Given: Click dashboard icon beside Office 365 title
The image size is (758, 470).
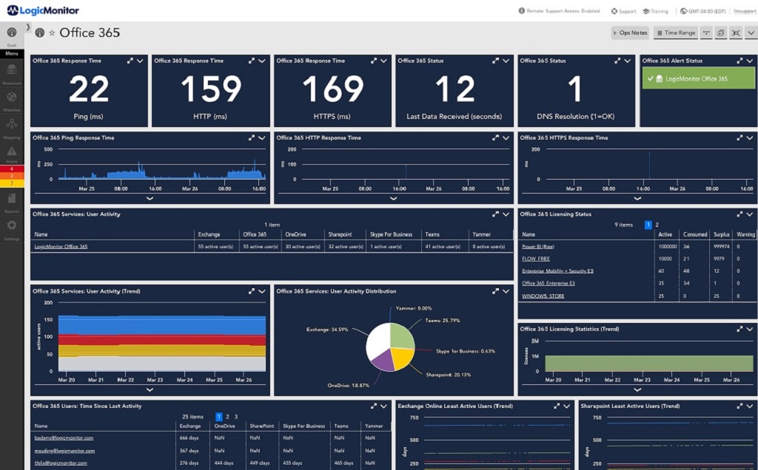Looking at the screenshot, I should click(x=40, y=33).
